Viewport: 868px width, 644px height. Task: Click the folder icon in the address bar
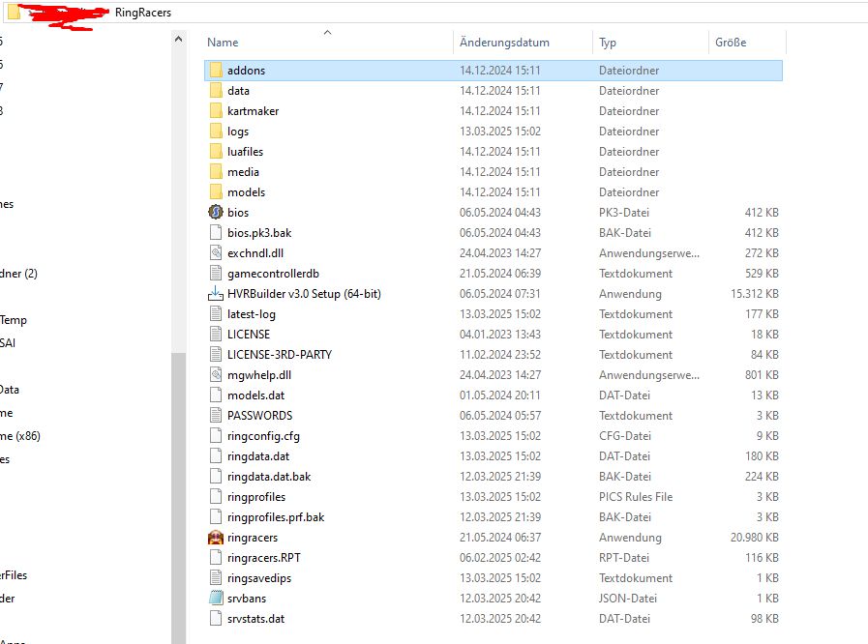14,12
